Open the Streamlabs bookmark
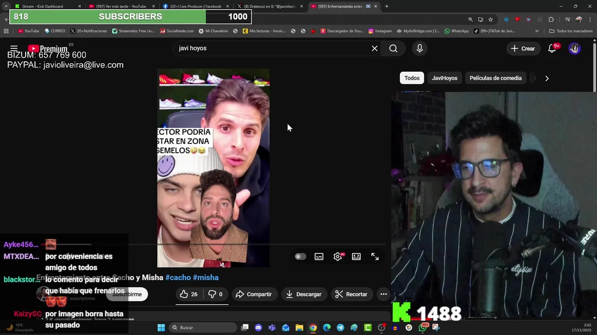The height and width of the screenshot is (335, 597). [133, 31]
